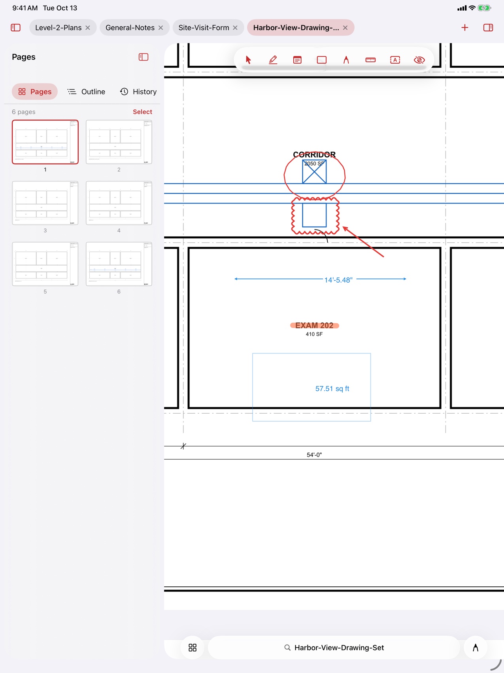Activate the ruler measurement tool
The height and width of the screenshot is (673, 504).
pos(370,60)
